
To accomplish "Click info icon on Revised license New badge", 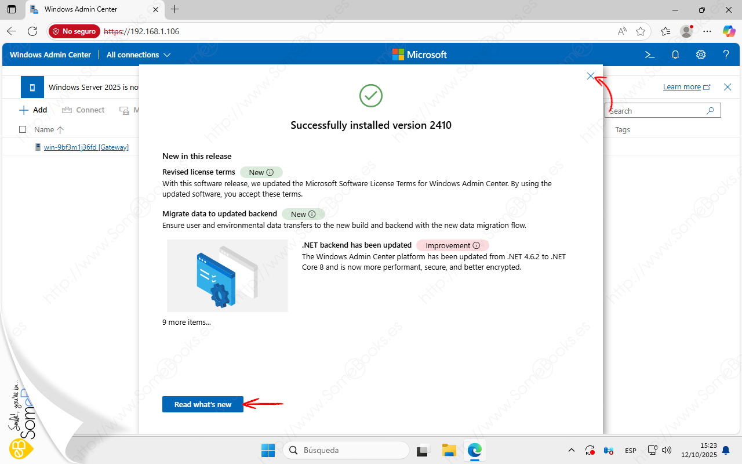I will (270, 172).
